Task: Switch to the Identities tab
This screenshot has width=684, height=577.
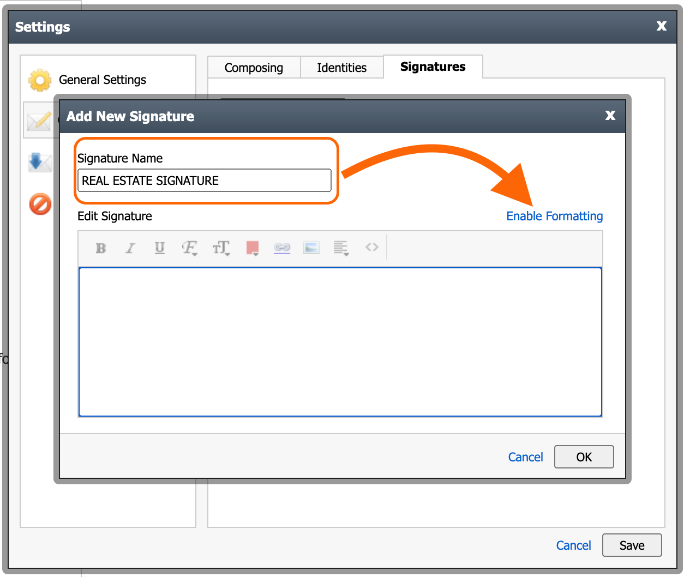Action: (341, 67)
